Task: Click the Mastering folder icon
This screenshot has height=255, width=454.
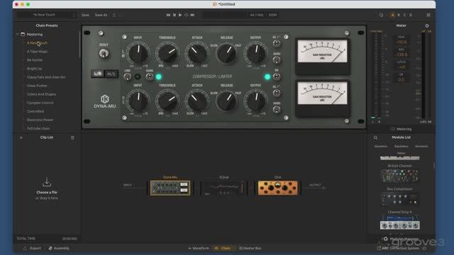Action: [x=23, y=34]
